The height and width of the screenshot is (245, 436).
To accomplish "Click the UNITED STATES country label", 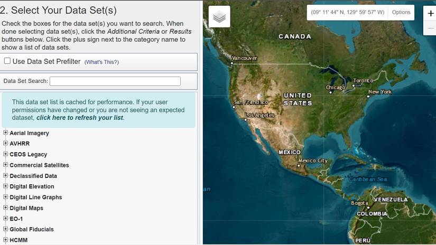I will pos(298,99).
